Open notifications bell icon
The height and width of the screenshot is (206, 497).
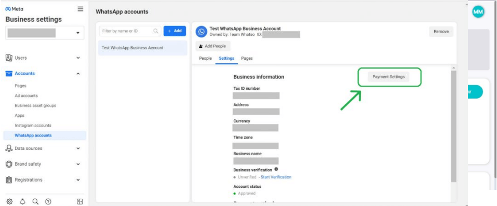point(22,201)
